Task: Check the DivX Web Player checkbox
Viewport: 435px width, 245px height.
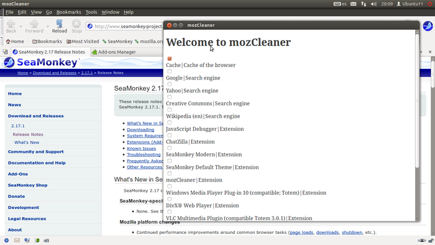Action: 170,199
